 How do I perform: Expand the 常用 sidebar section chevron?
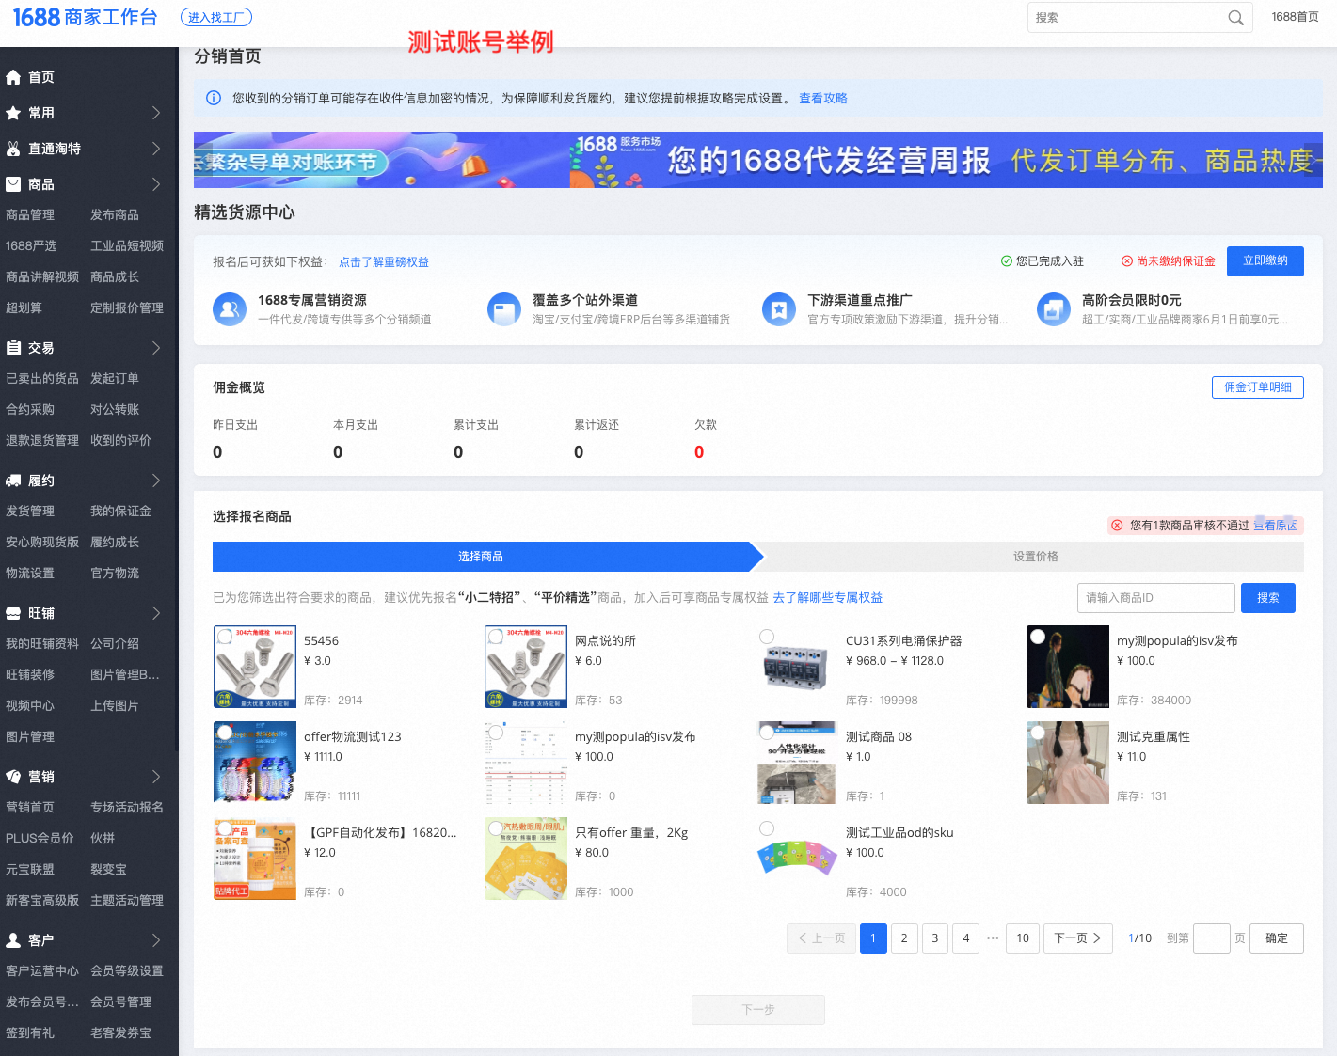[158, 113]
